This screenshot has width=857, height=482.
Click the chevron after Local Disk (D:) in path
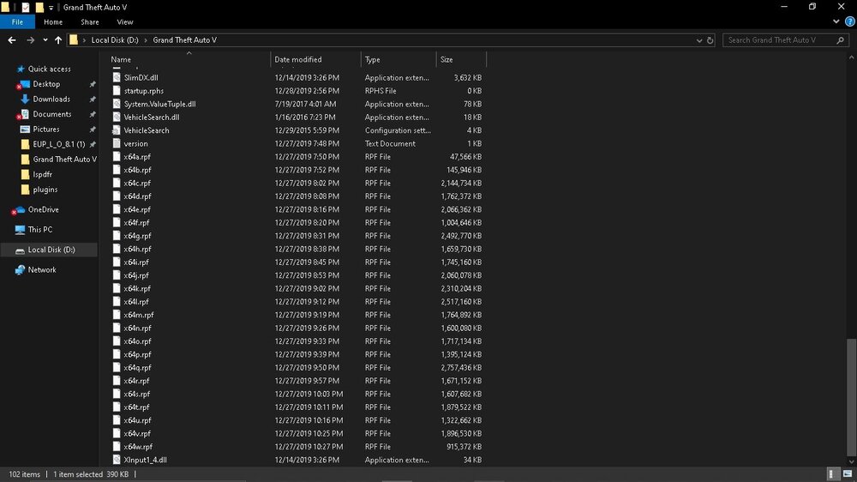click(x=146, y=40)
